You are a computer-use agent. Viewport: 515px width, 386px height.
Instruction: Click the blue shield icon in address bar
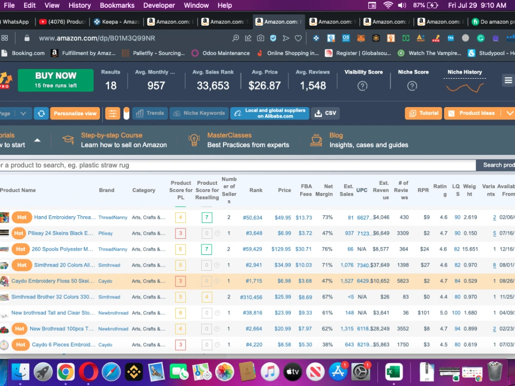point(273,39)
